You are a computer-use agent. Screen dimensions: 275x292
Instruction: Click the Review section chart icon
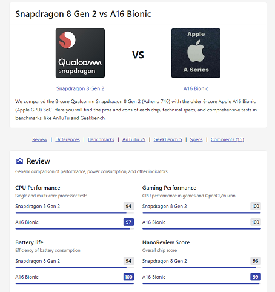(19, 161)
